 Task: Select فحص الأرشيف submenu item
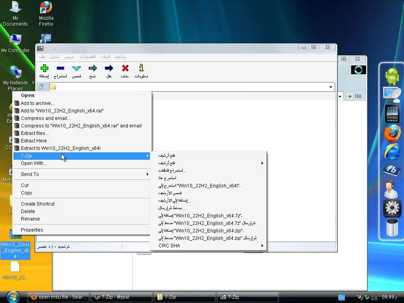pyautogui.click(x=208, y=193)
